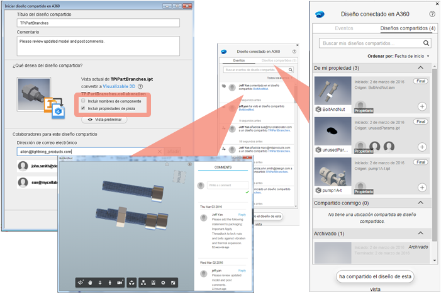Collapse the Archivado section

[420, 233]
